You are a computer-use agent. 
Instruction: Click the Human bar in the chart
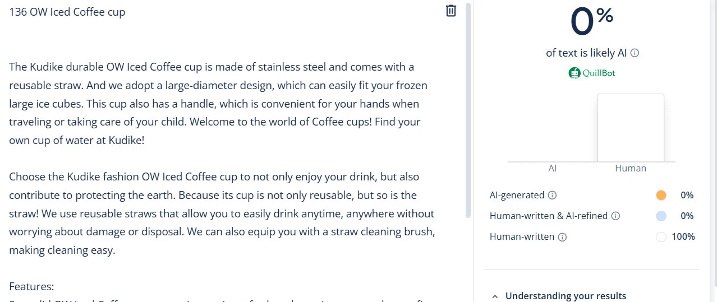pos(631,128)
